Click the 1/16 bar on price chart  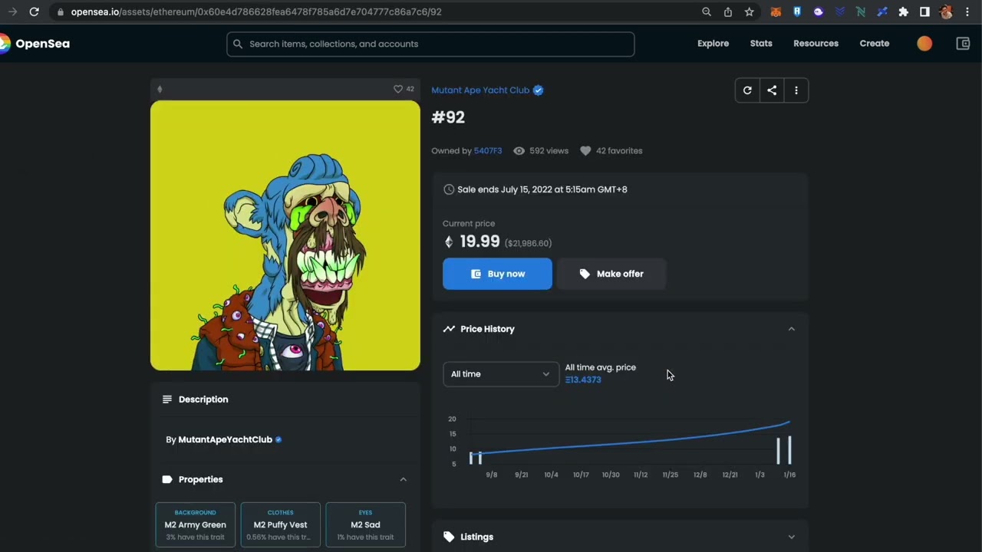point(789,450)
